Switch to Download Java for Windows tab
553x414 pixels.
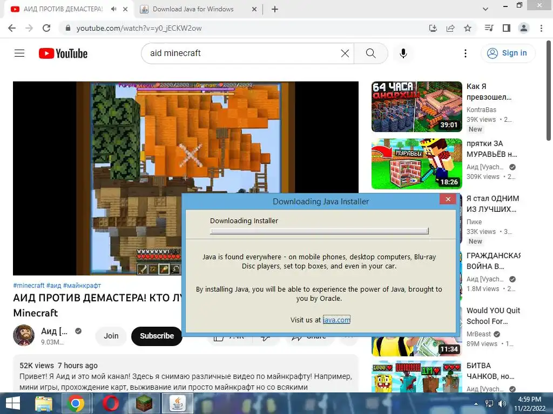coord(193,9)
